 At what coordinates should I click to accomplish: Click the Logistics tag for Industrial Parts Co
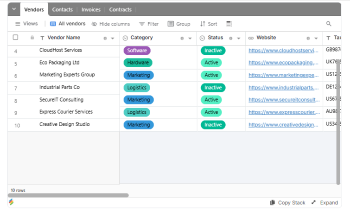tap(137, 88)
